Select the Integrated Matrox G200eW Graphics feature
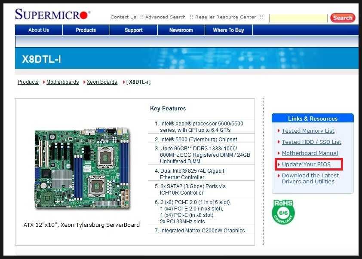The height and width of the screenshot is (259, 362). [x=199, y=230]
